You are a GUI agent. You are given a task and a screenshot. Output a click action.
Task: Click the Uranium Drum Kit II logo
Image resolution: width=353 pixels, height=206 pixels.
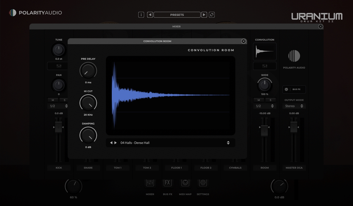(317, 17)
